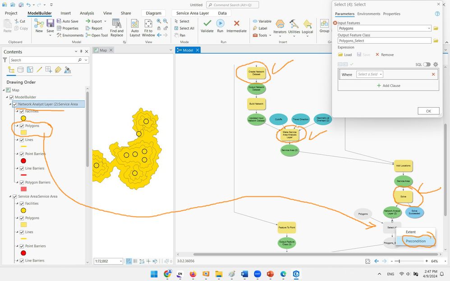Open expression settings gear icon

pos(436,64)
